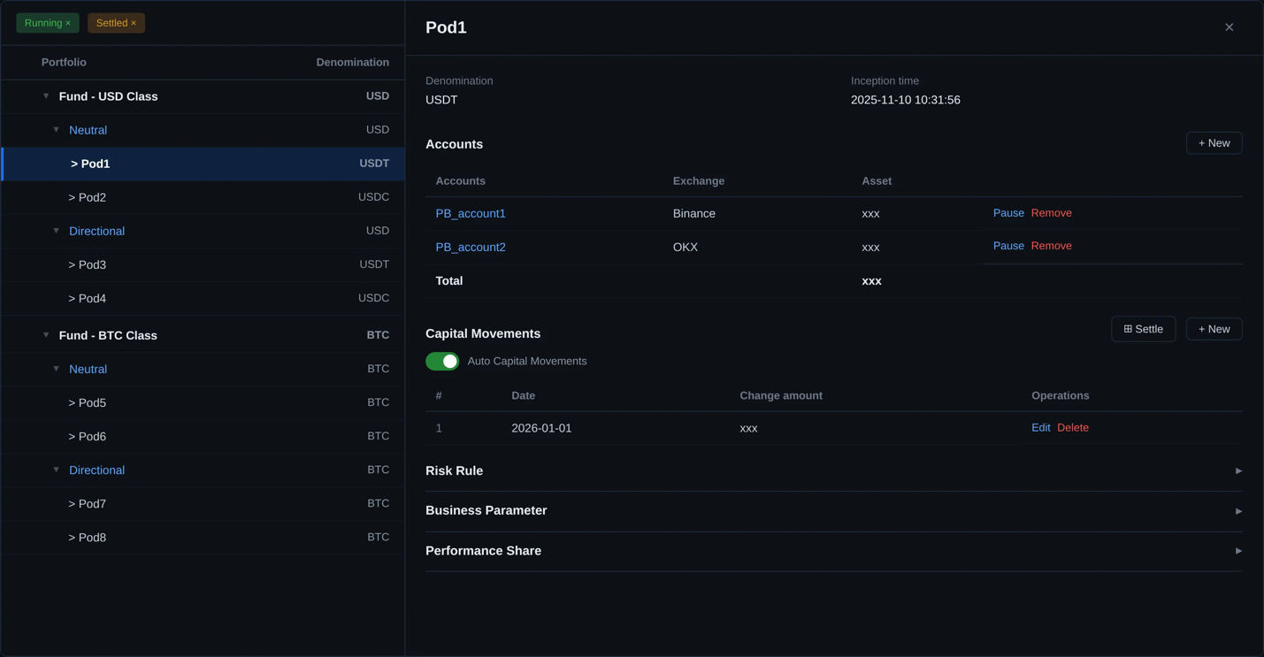Image resolution: width=1264 pixels, height=657 pixels.
Task: Click the Operations column header
Action: click(1060, 395)
